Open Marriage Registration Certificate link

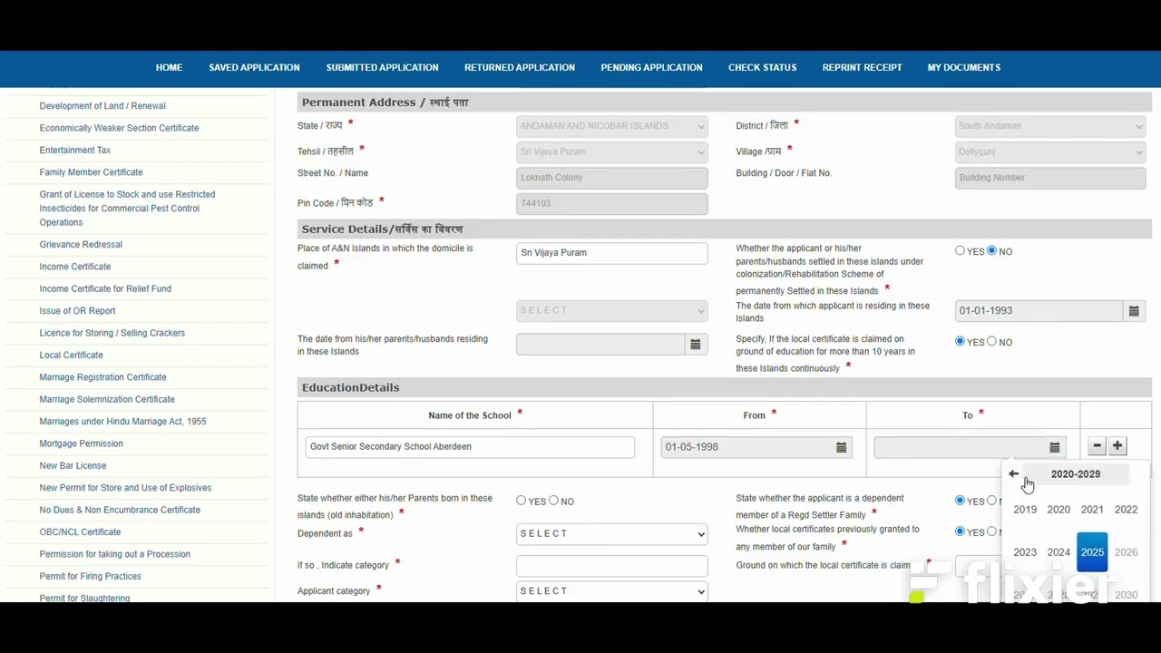(102, 377)
